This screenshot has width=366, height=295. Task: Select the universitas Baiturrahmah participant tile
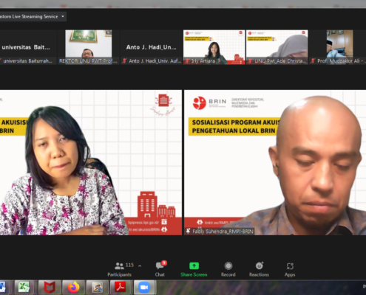click(28, 47)
